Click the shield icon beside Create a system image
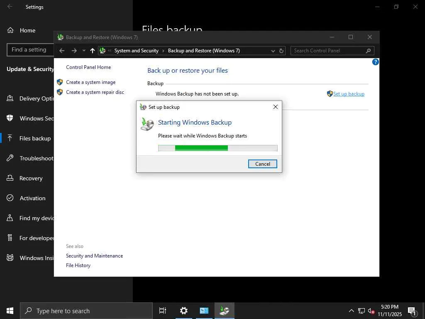This screenshot has height=319, width=425. pyautogui.click(x=60, y=82)
